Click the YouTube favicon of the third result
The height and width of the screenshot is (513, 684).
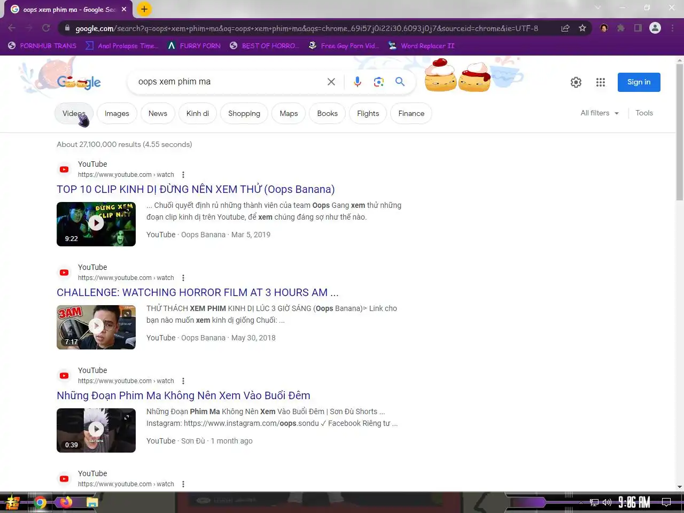pyautogui.click(x=64, y=376)
